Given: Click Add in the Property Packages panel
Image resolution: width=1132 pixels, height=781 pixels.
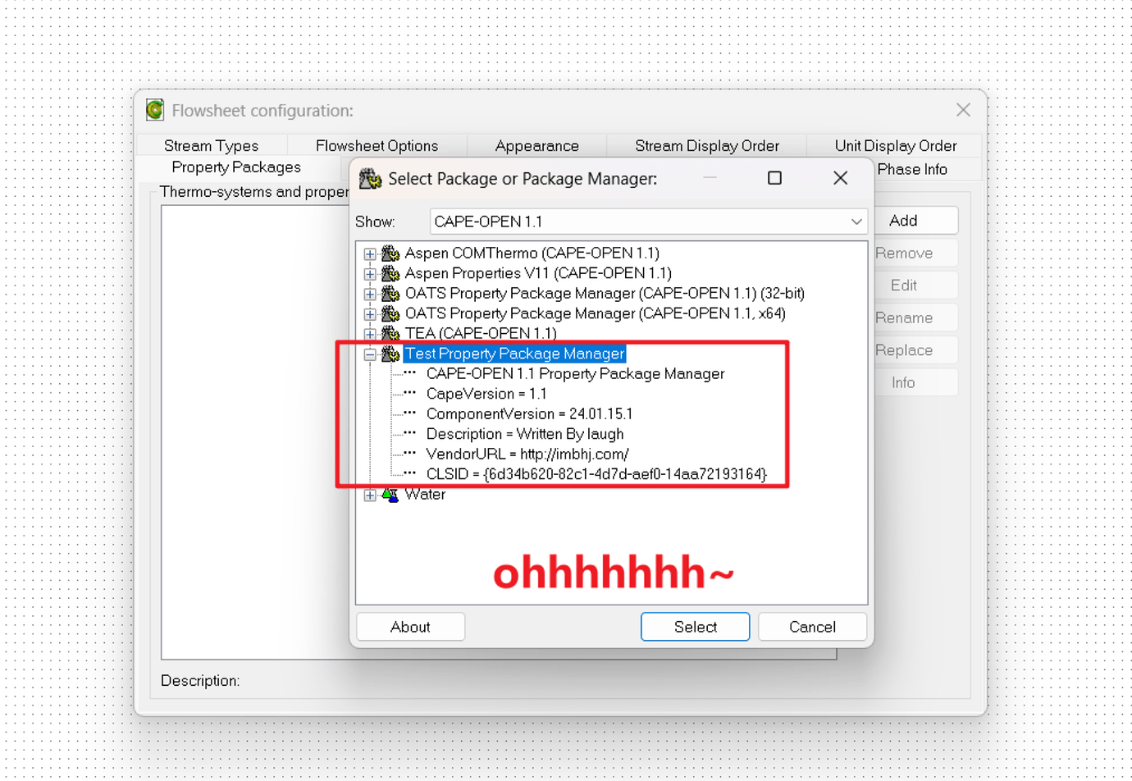Looking at the screenshot, I should pos(903,221).
